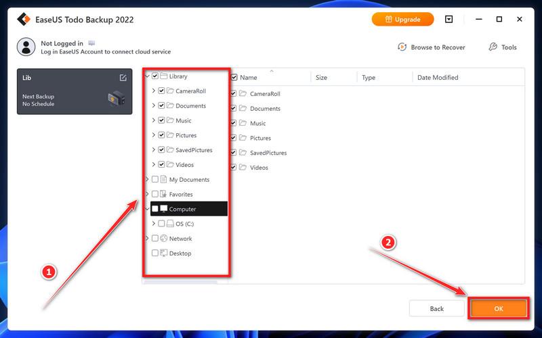Check the Computer checkbox

[x=155, y=209]
